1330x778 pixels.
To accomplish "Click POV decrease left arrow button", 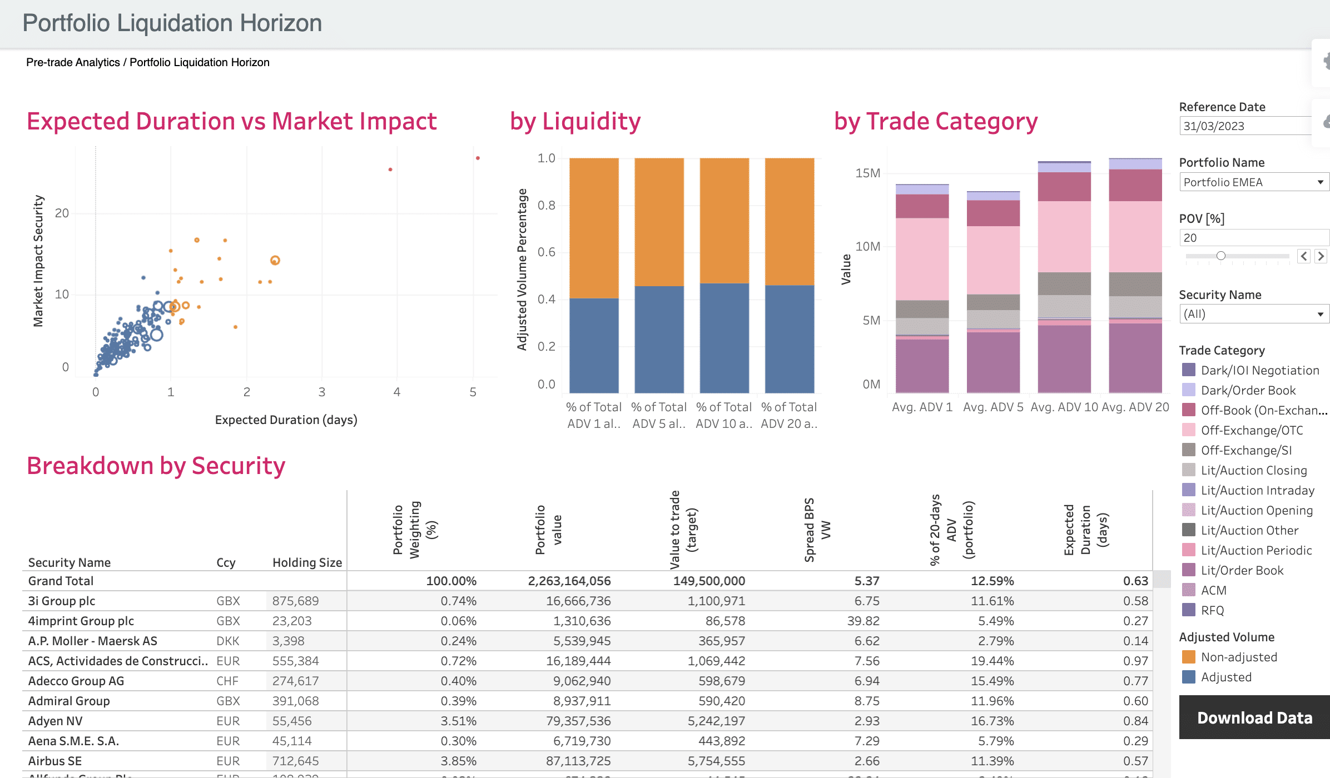I will pyautogui.click(x=1304, y=256).
